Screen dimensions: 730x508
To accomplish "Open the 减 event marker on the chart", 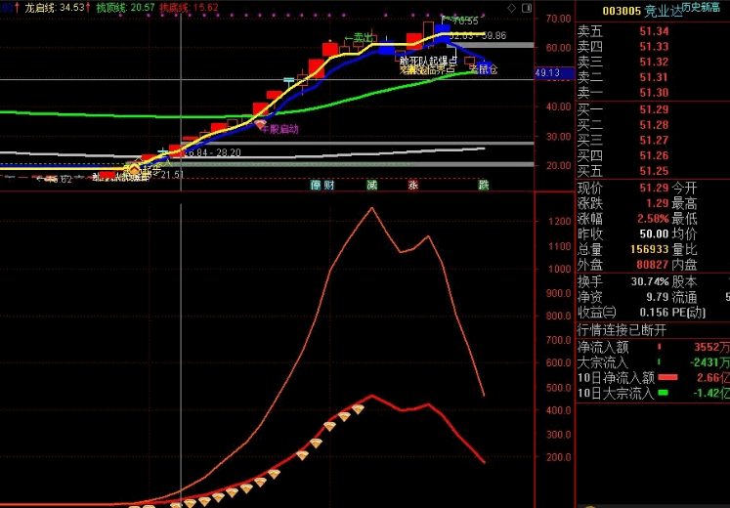I will [371, 186].
